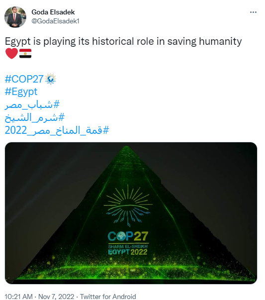Screen dimensions: 265x300
Task: Click the COP27 logo text on pyramid
Action: (128, 236)
